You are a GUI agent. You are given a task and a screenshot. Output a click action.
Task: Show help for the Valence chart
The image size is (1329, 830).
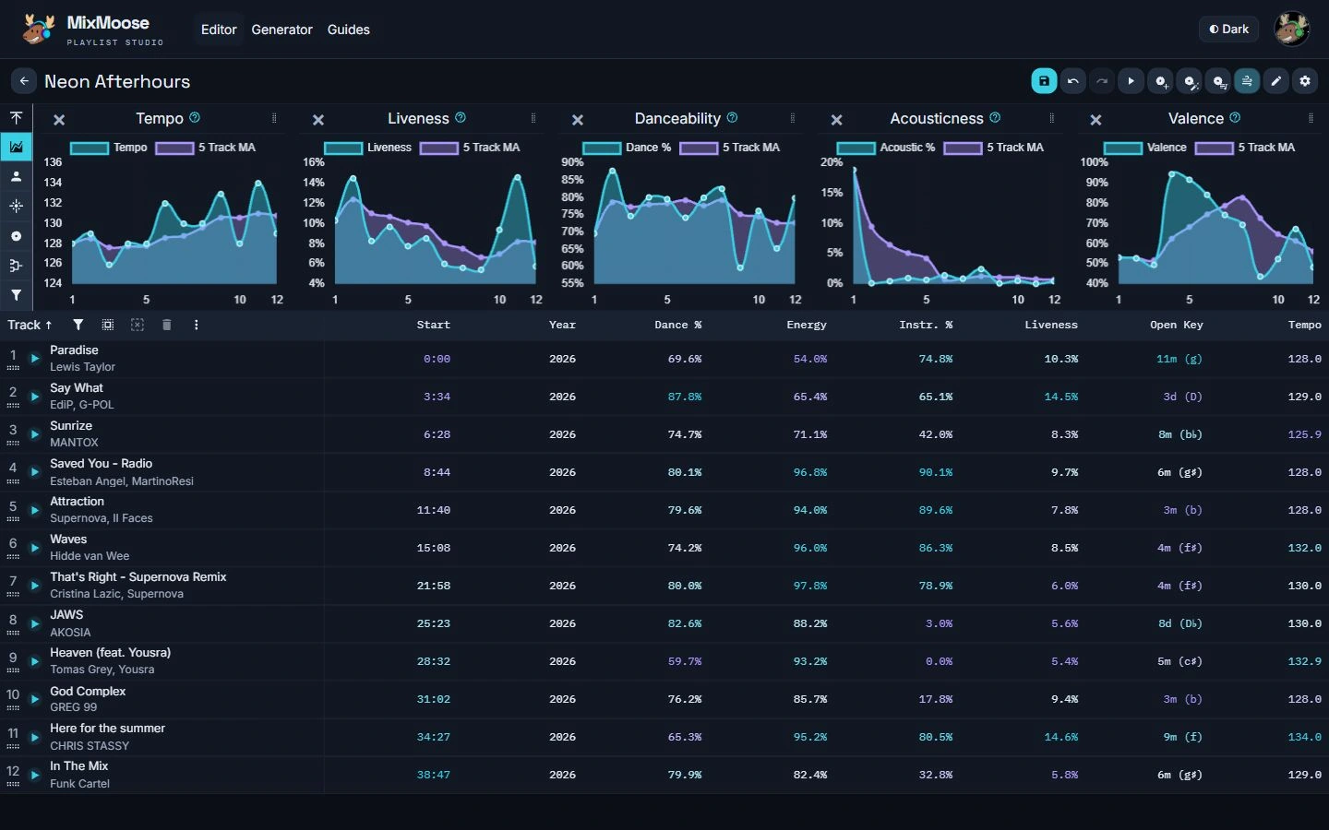[1235, 117]
